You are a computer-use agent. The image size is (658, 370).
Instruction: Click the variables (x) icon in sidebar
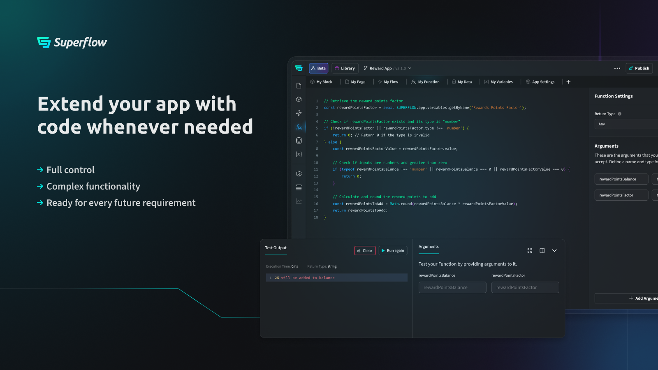(x=299, y=154)
